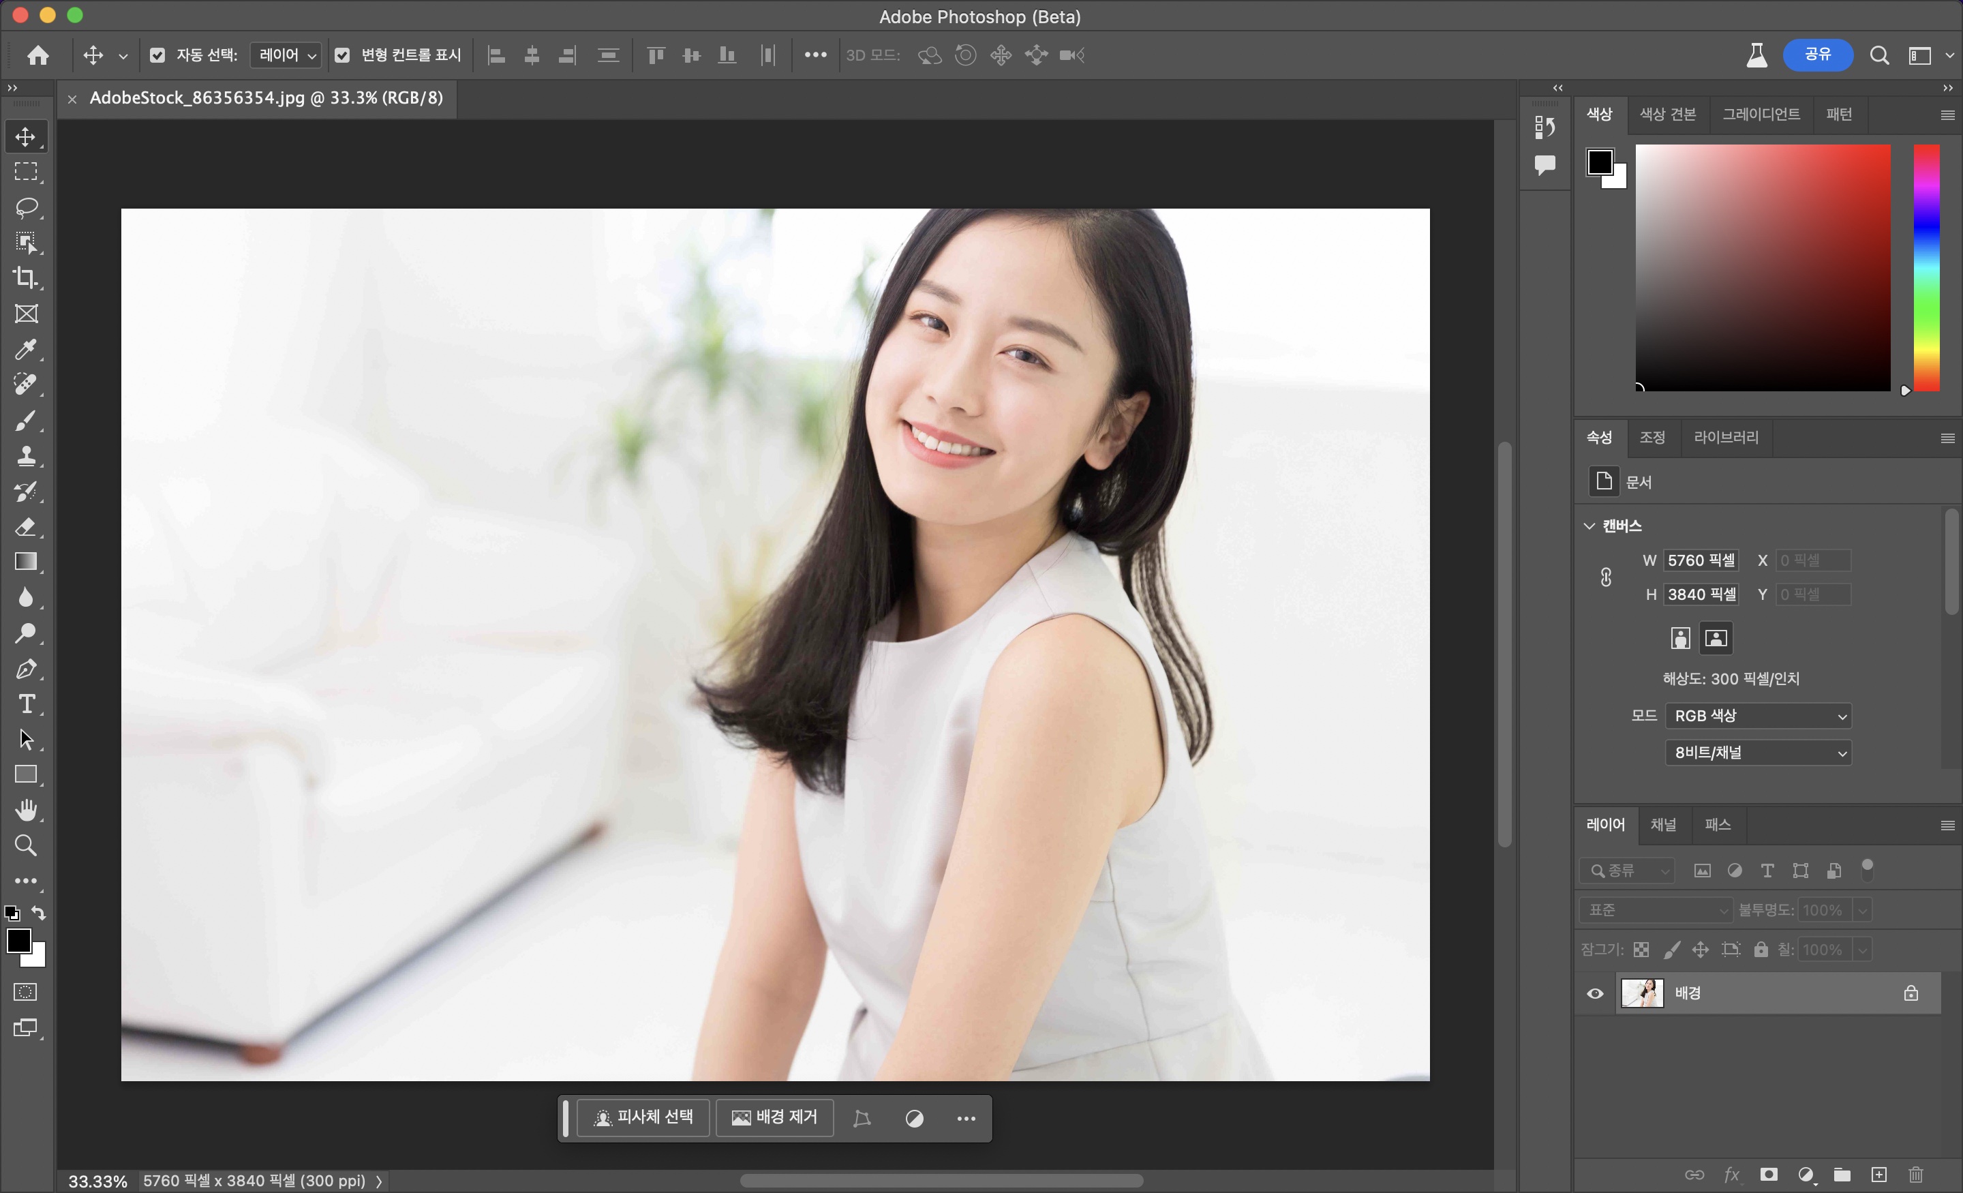
Task: Select the Lasso tool
Action: 27,207
